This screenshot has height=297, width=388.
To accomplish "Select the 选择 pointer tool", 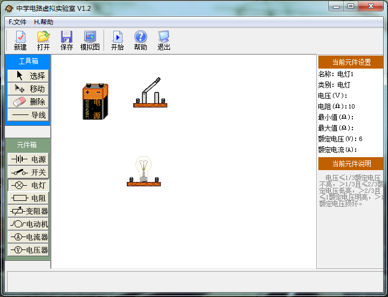I will 29,76.
